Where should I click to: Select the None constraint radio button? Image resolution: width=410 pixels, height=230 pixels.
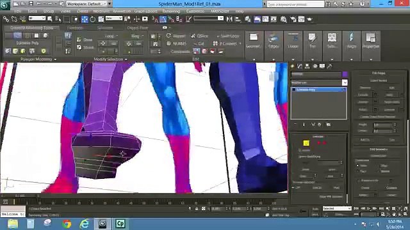point(357,165)
